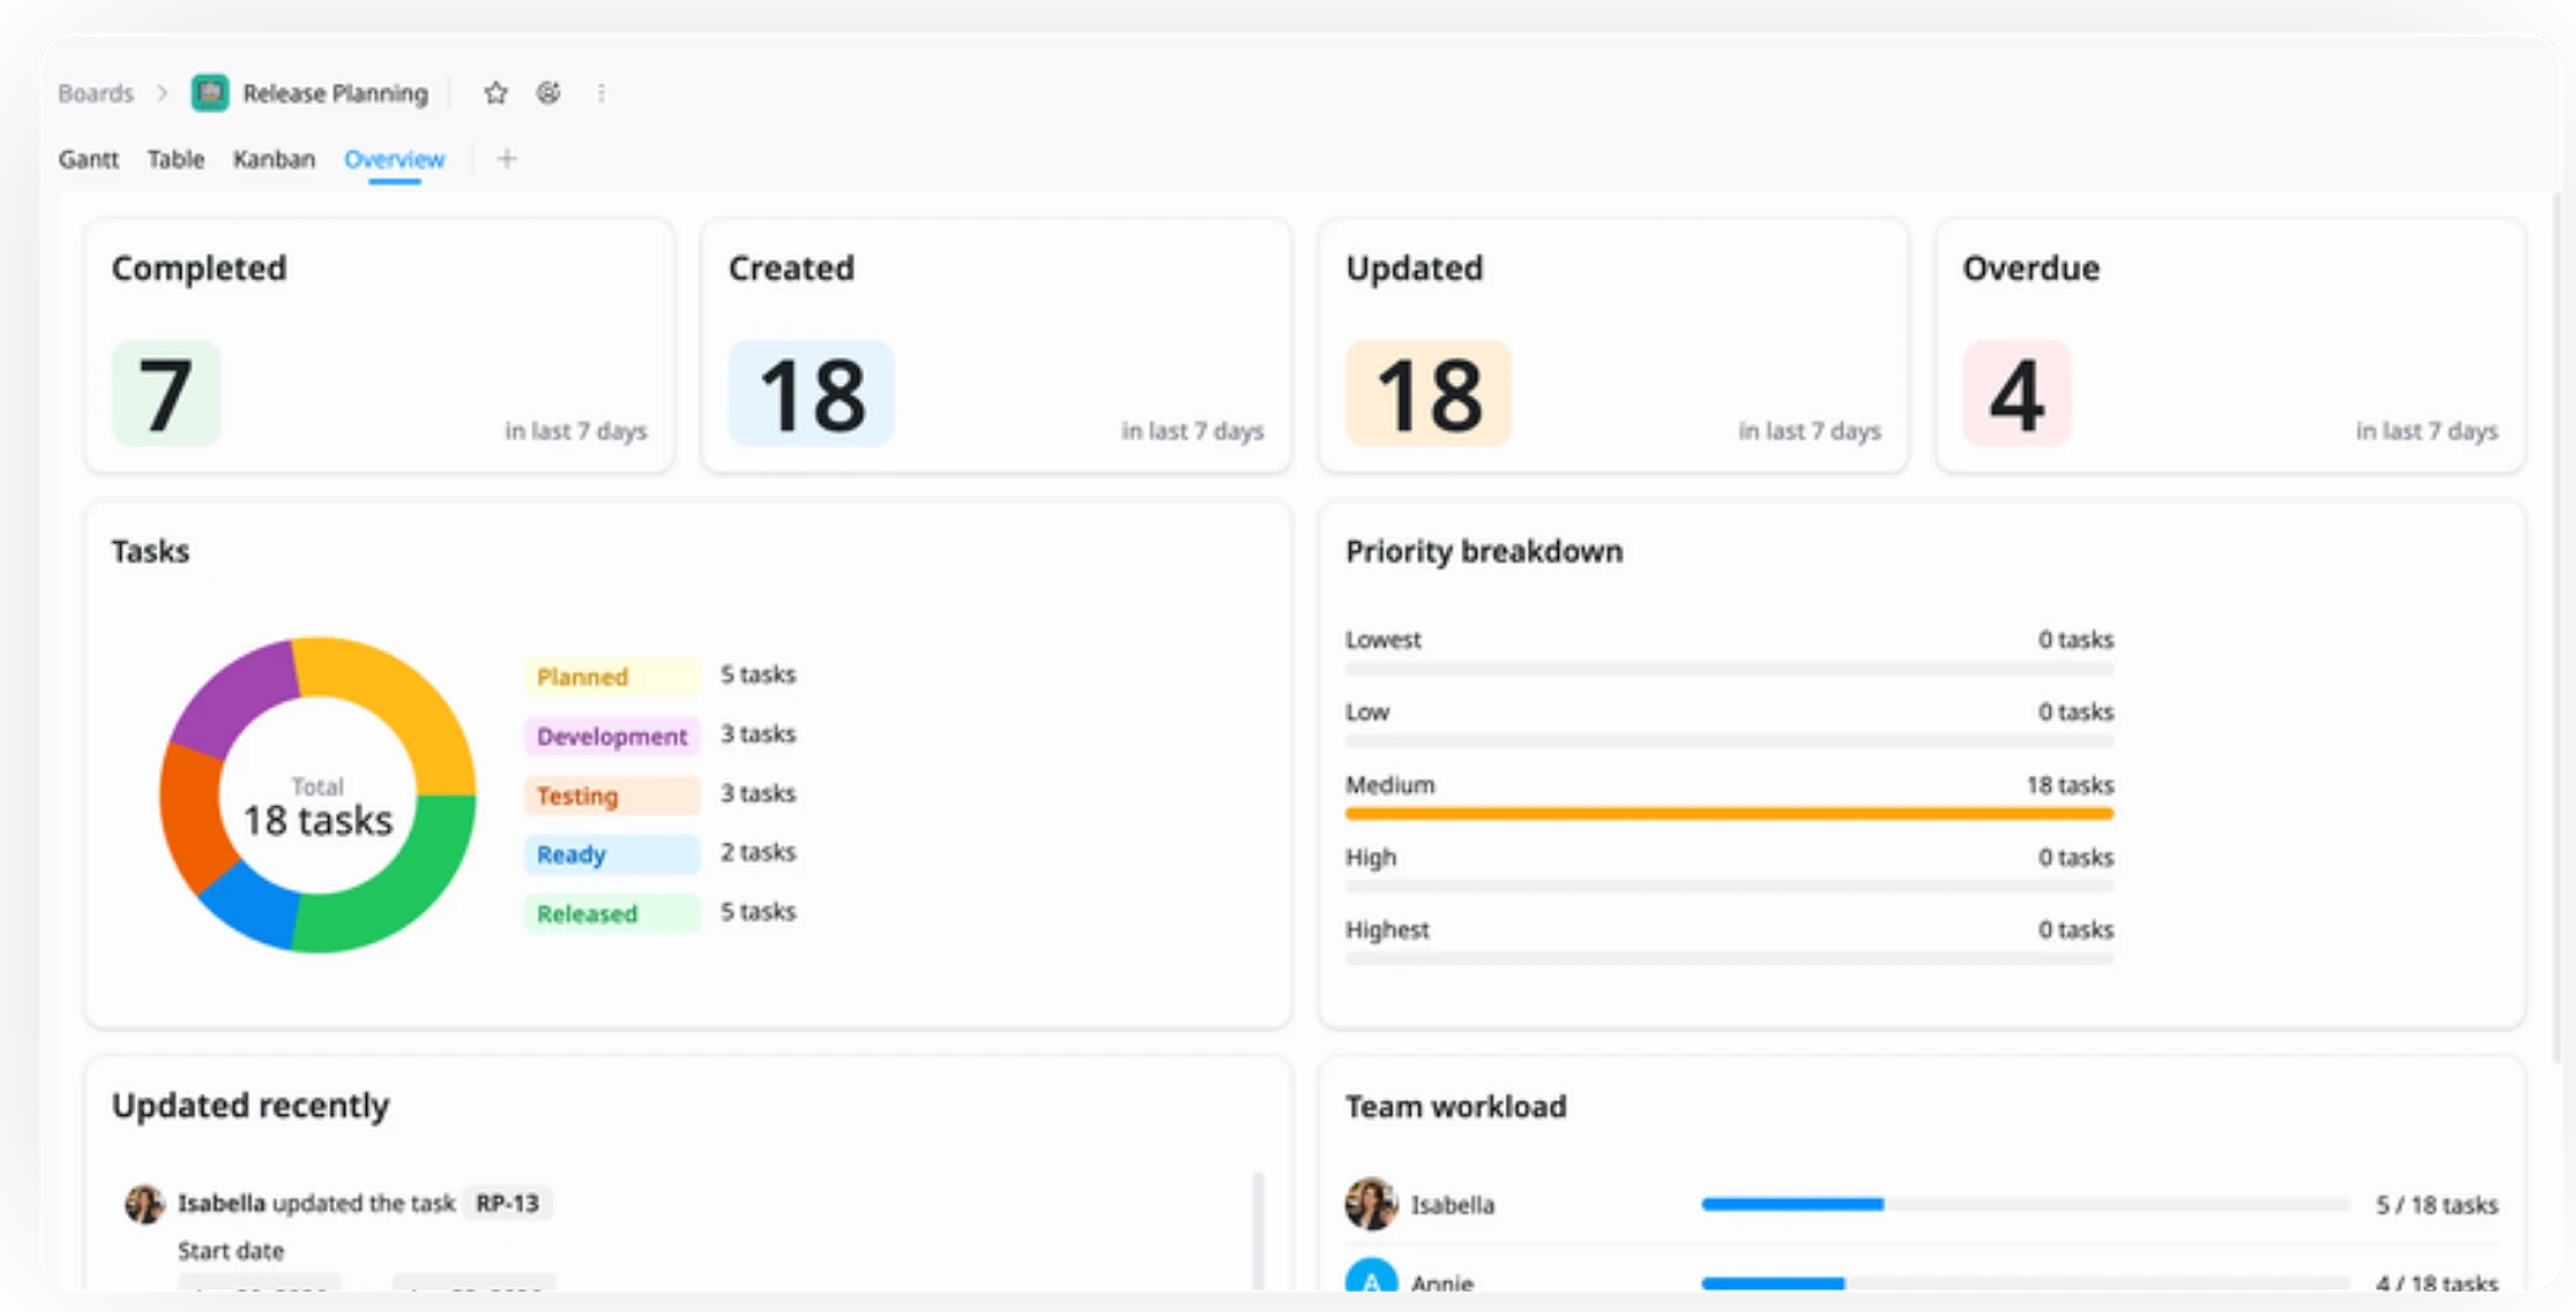Go to Boards breadcrumb
This screenshot has width=2576, height=1312.
[96, 93]
